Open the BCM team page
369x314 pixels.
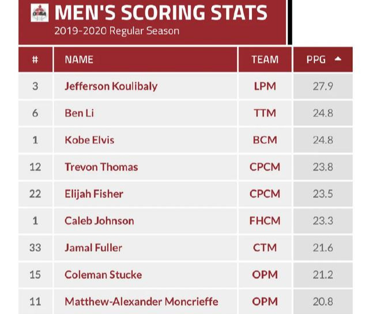click(x=265, y=140)
